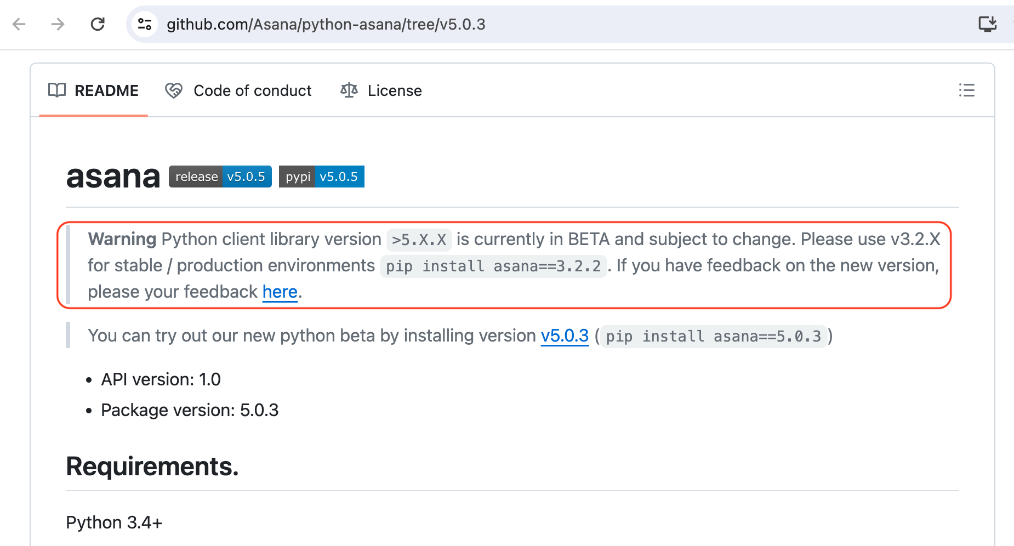Viewport: 1014px width, 546px height.
Task: Click the Code of conduct heart icon
Action: (174, 90)
